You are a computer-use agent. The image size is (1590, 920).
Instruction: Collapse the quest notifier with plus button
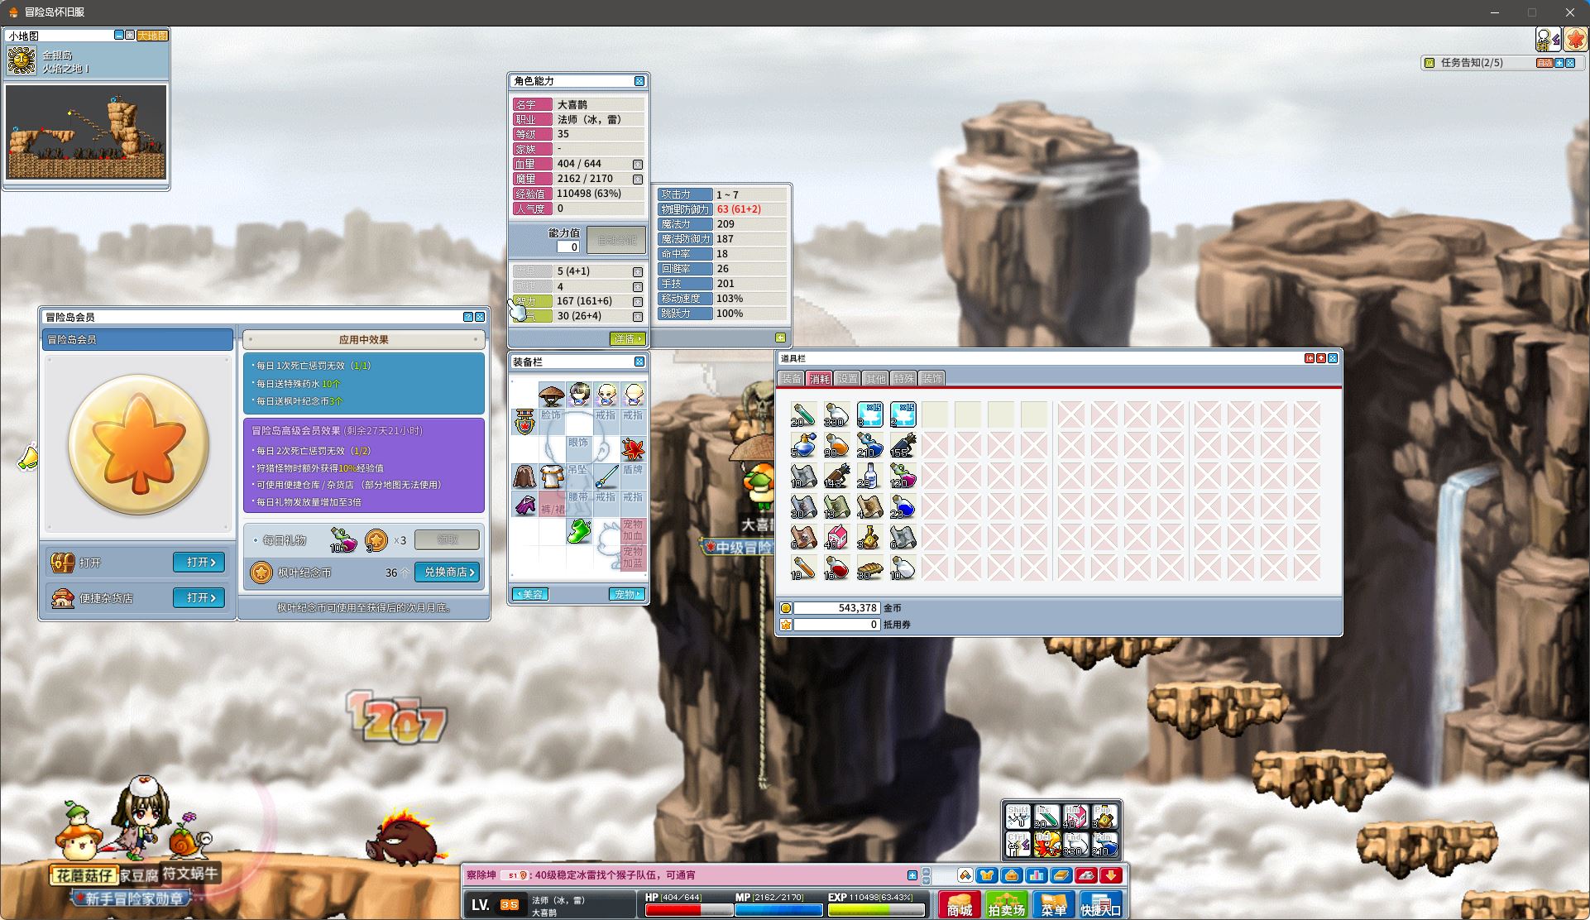1559,63
